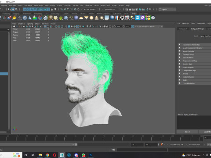
Task: Open the Arnold menu
Action: [121, 5]
